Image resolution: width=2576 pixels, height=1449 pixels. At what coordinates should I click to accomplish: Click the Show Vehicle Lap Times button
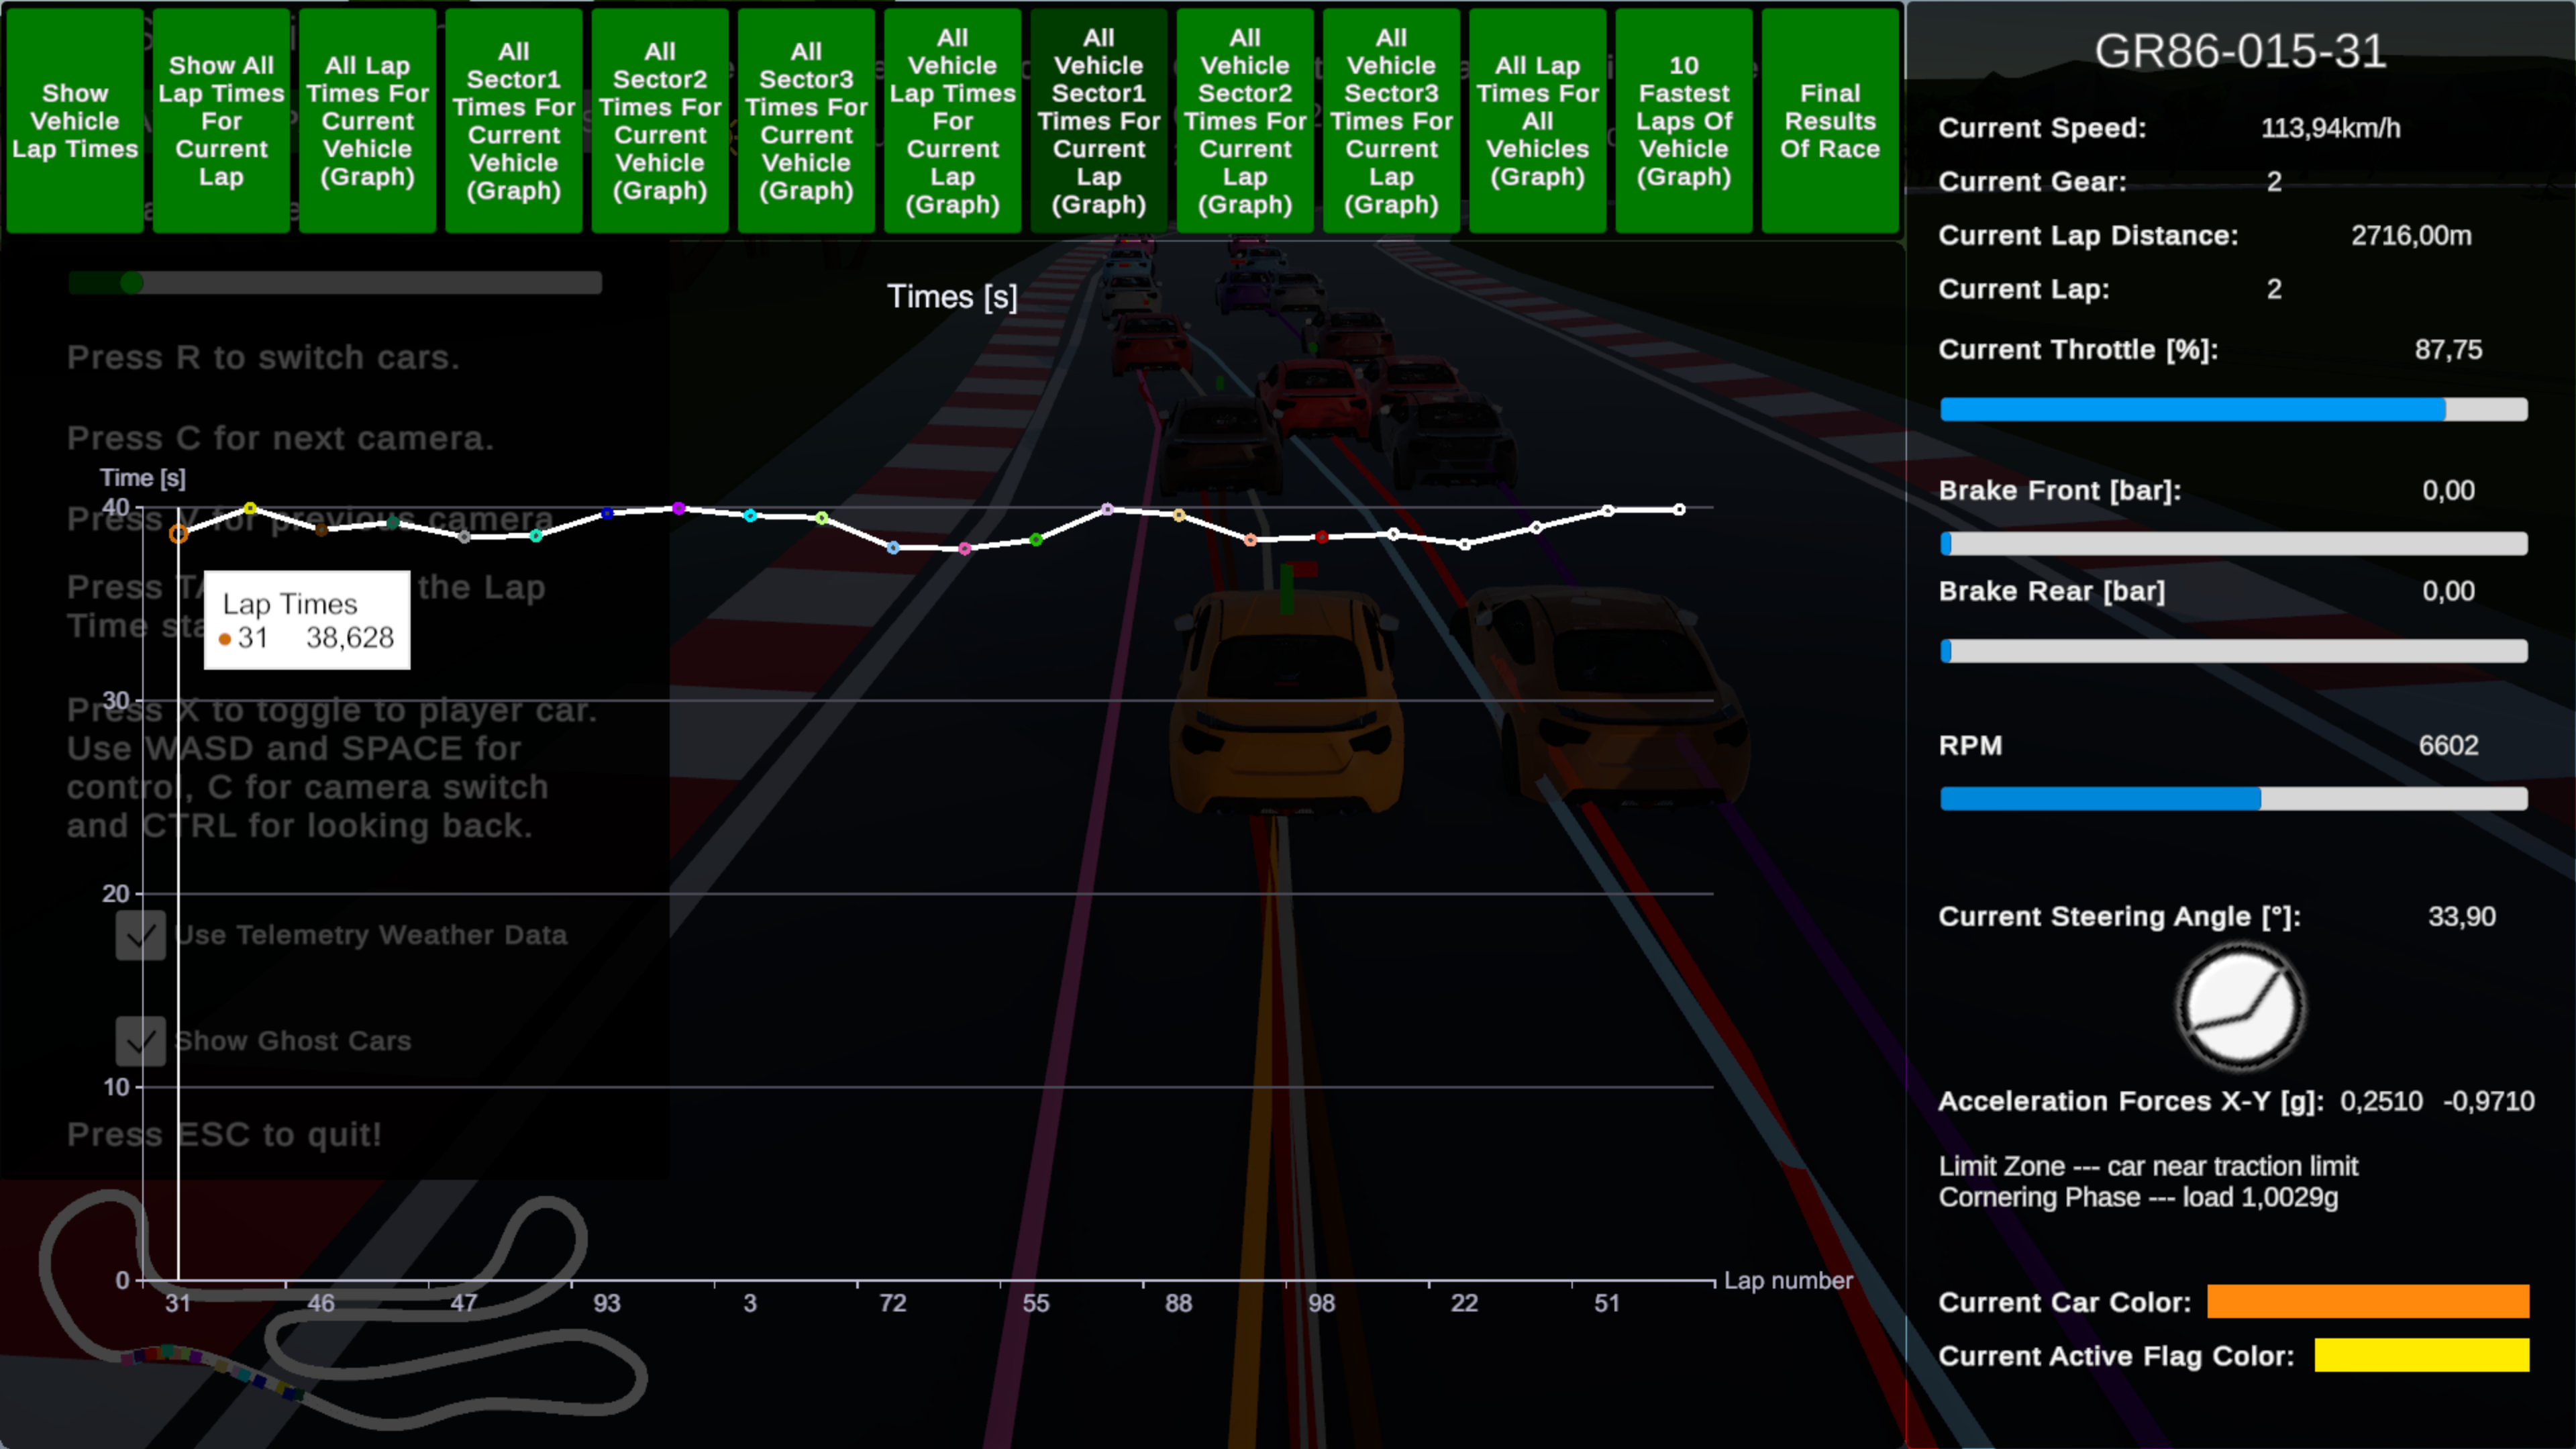tap(75, 121)
